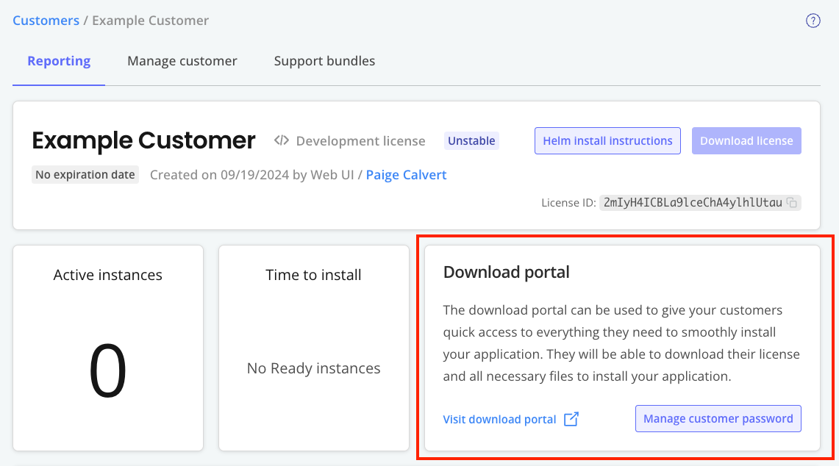The width and height of the screenshot is (839, 466).
Task: Open Paige Calvert profile link
Action: click(x=406, y=175)
